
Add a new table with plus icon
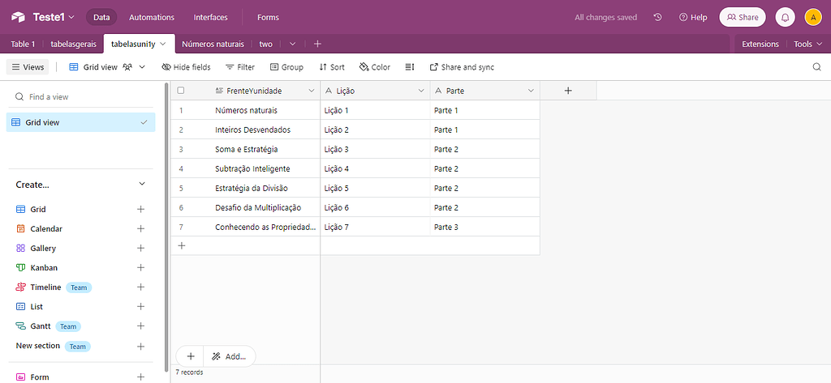click(317, 44)
